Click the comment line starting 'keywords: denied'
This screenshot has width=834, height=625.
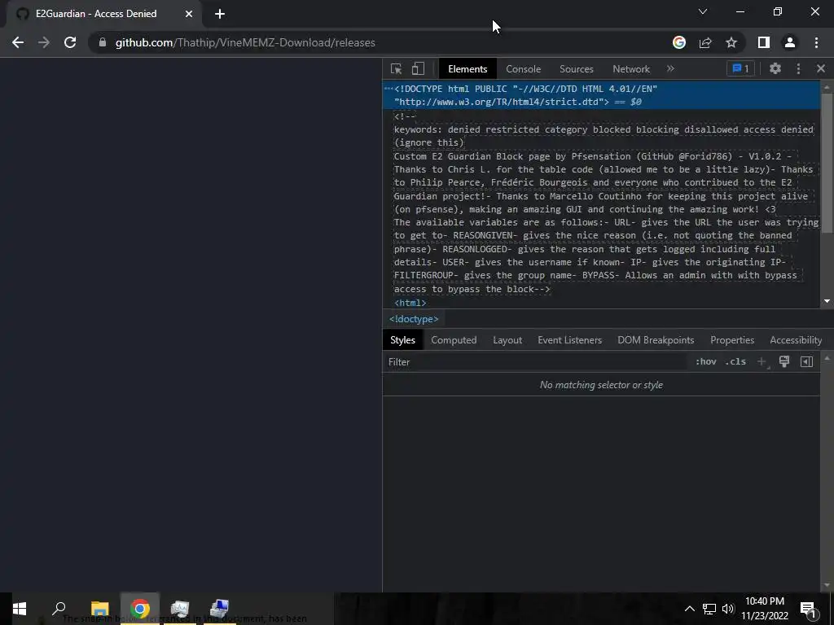pyautogui.click(x=604, y=129)
